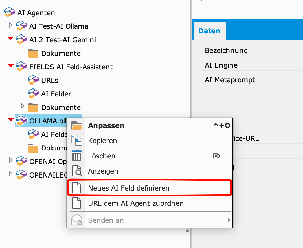Click the URLs node icon
Screen dimensions: 303x248
[33, 80]
